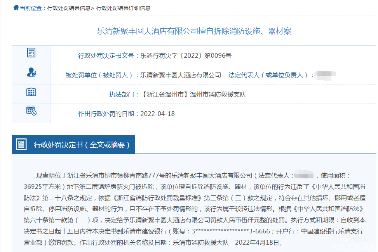Click the penalty date 2022-04-18
Image resolution: width=378 pixels, height=252 pixels.
click(157, 114)
